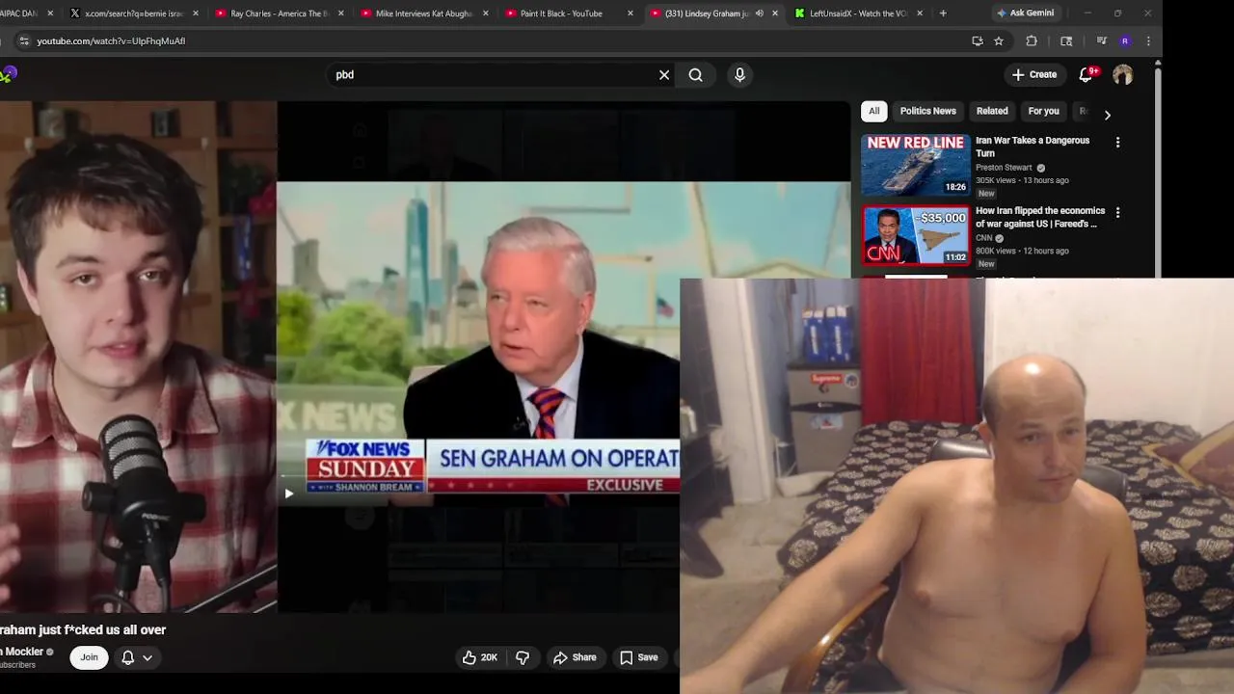Share the video
The image size is (1234, 694).
click(575, 657)
